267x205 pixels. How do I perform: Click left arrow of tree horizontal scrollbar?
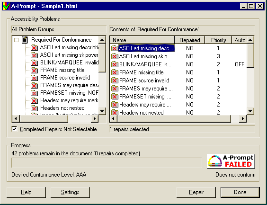(16, 119)
